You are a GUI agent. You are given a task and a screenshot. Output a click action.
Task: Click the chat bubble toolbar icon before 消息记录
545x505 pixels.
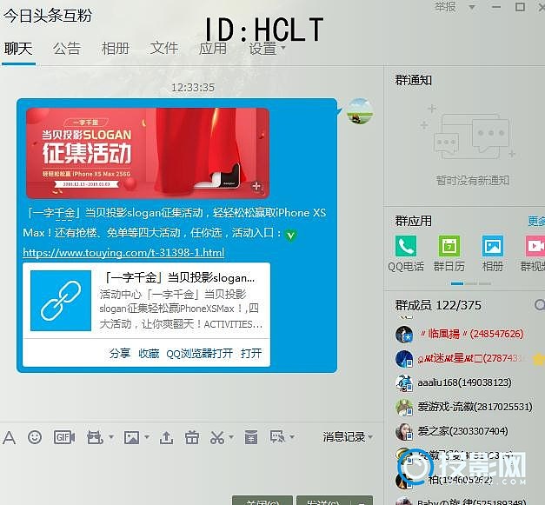(x=277, y=436)
